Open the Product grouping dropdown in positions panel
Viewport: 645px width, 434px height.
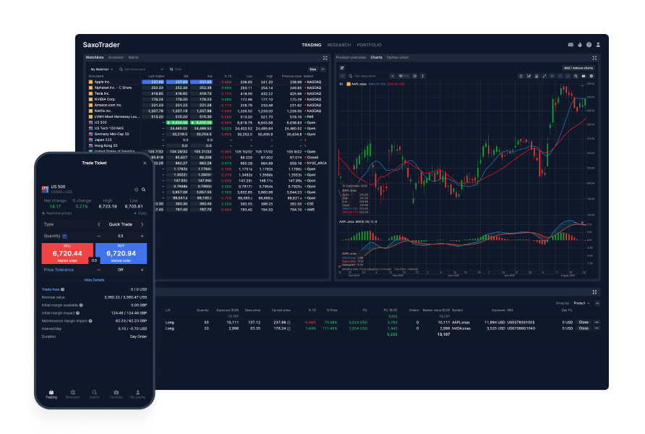point(580,302)
